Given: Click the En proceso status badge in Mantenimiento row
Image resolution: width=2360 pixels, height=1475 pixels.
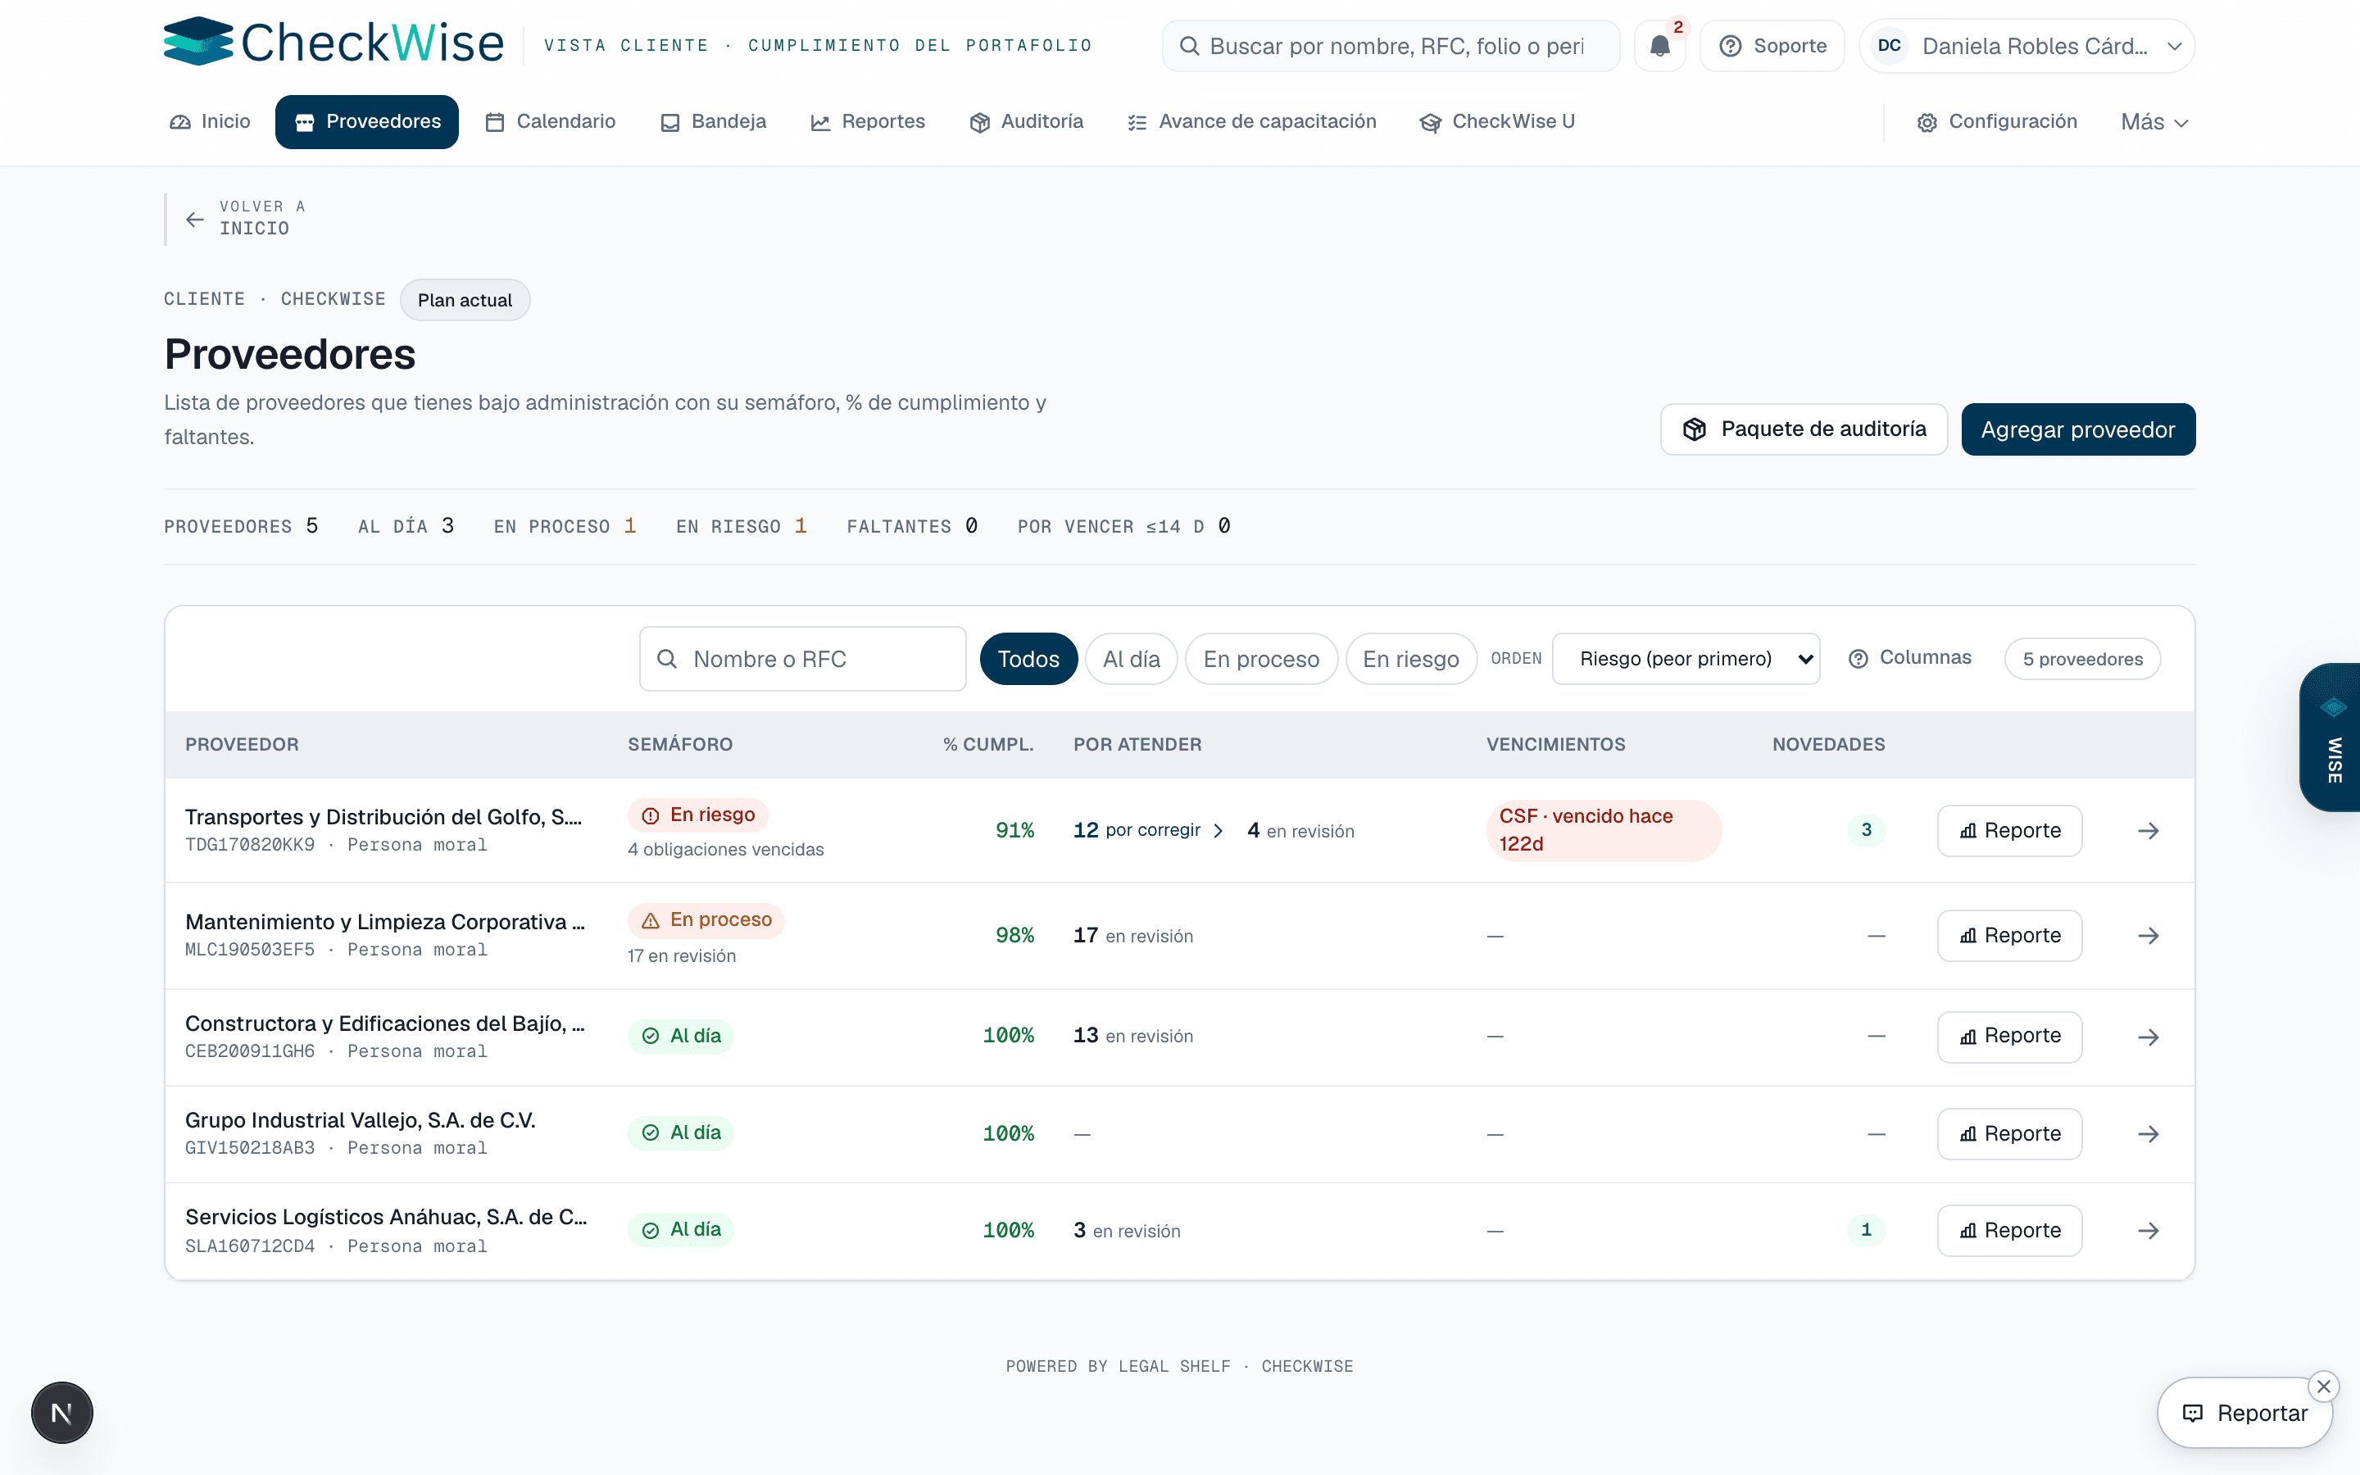Looking at the screenshot, I should pos(706,920).
